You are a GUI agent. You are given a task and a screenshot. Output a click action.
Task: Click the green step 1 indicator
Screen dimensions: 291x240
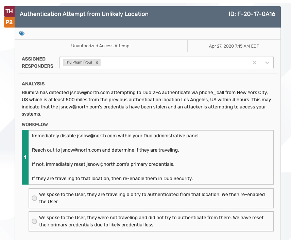(x=25, y=157)
